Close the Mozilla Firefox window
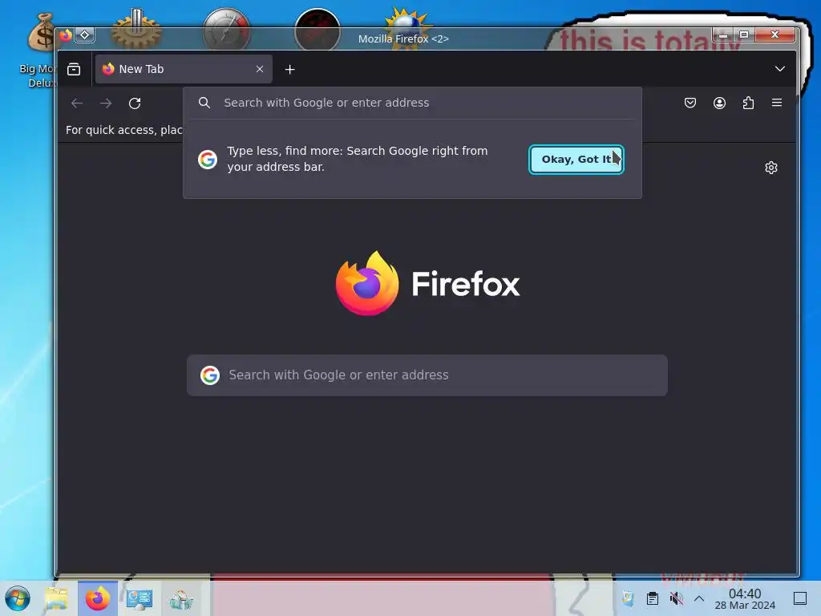Screen dimensions: 821x616 click(x=775, y=35)
